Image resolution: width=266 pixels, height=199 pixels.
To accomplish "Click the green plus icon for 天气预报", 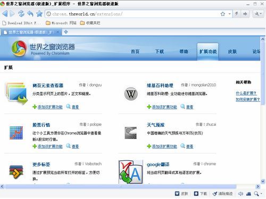I will click(x=149, y=146).
